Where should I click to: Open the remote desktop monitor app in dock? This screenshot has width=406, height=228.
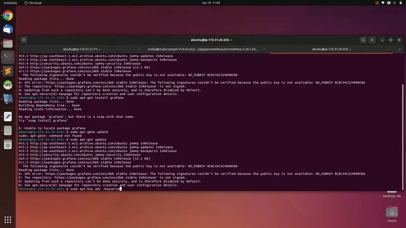point(8,99)
